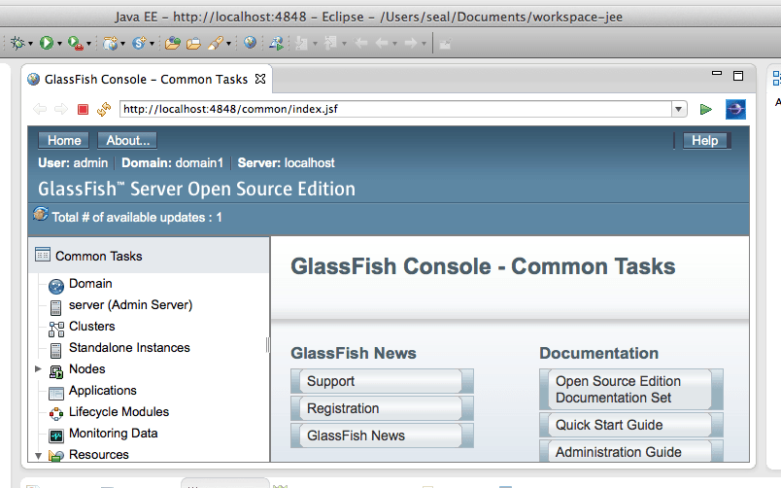Click the Monitoring Data icon

pyautogui.click(x=56, y=435)
